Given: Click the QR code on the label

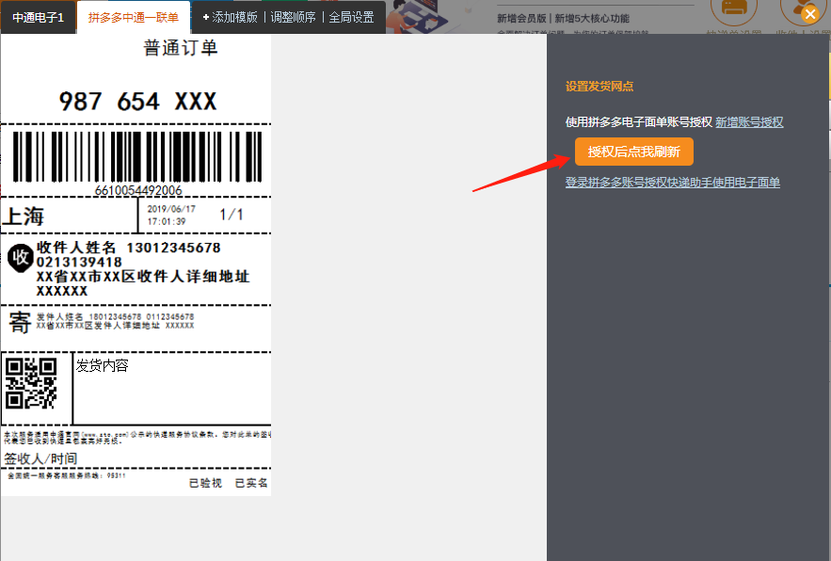Looking at the screenshot, I should (31, 383).
